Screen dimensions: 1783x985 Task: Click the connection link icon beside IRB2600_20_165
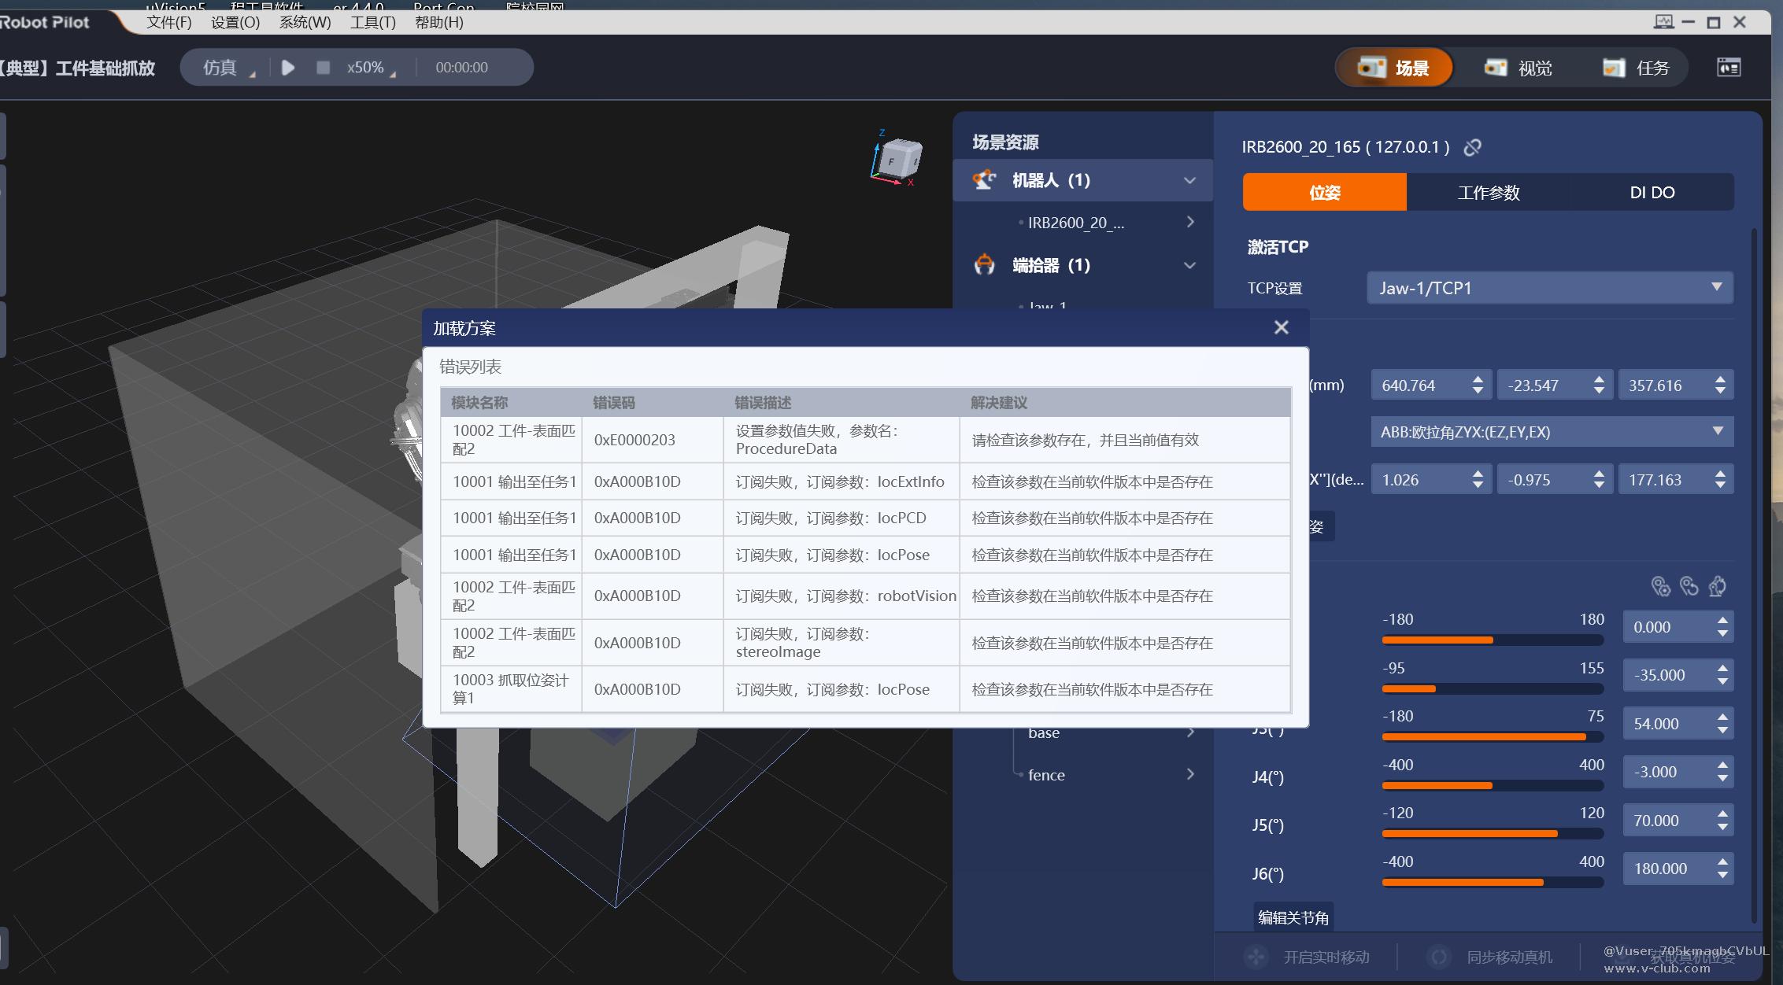pyautogui.click(x=1472, y=147)
